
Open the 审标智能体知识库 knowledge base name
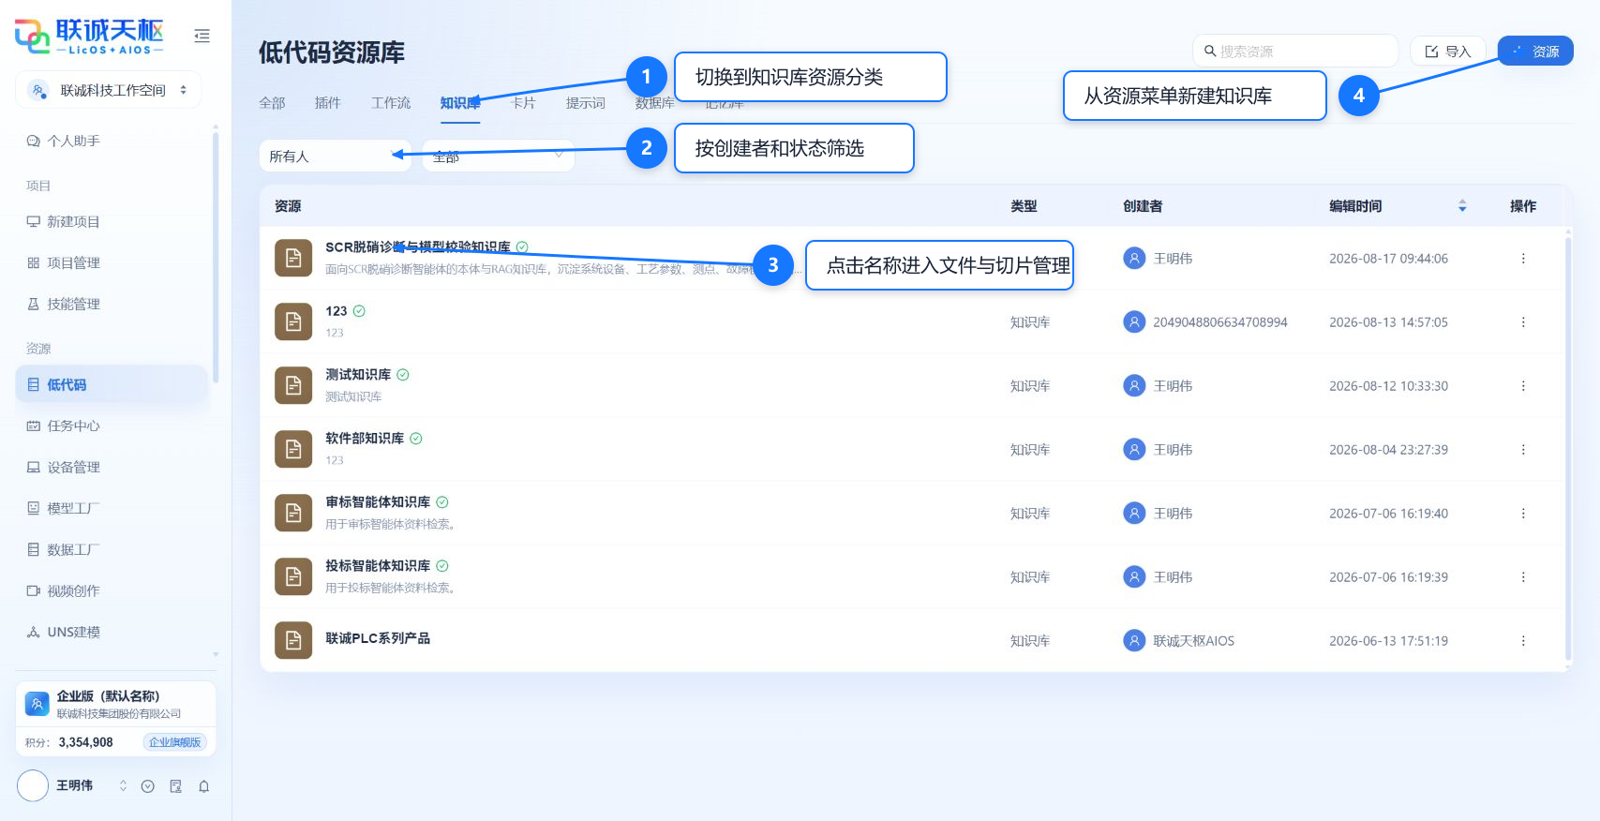(x=378, y=502)
